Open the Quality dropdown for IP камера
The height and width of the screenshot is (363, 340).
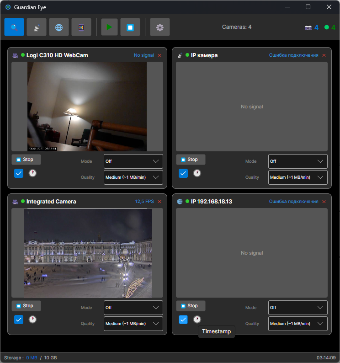(298, 177)
